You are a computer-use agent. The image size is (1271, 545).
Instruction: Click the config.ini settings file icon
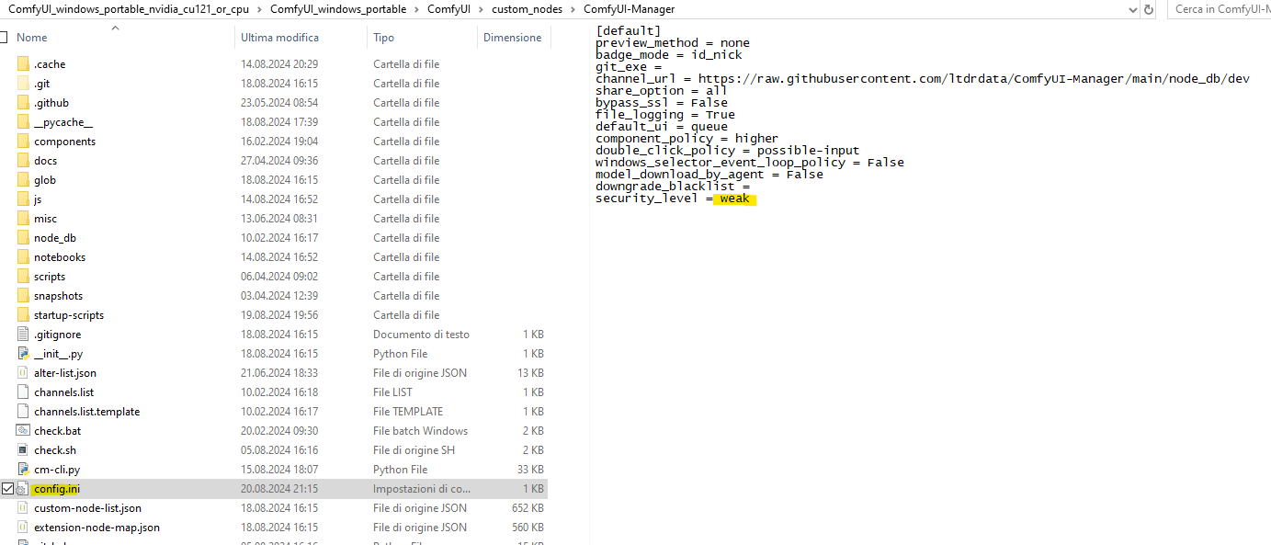23,489
